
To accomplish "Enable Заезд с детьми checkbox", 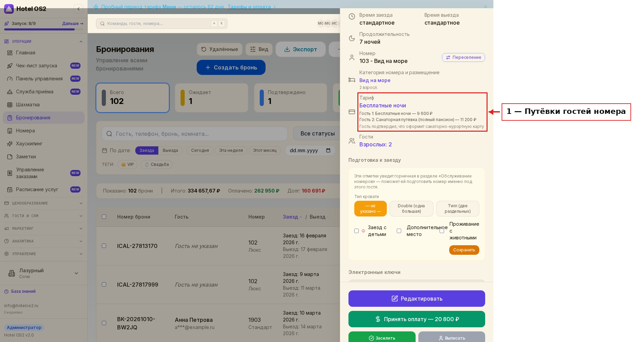I will pos(356,231).
